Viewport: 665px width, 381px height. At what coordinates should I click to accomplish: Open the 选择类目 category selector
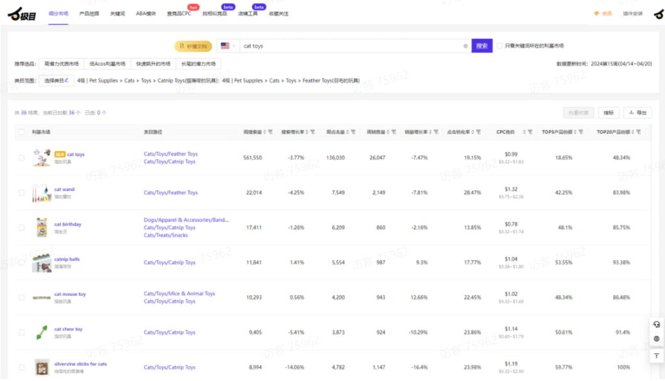pos(56,81)
